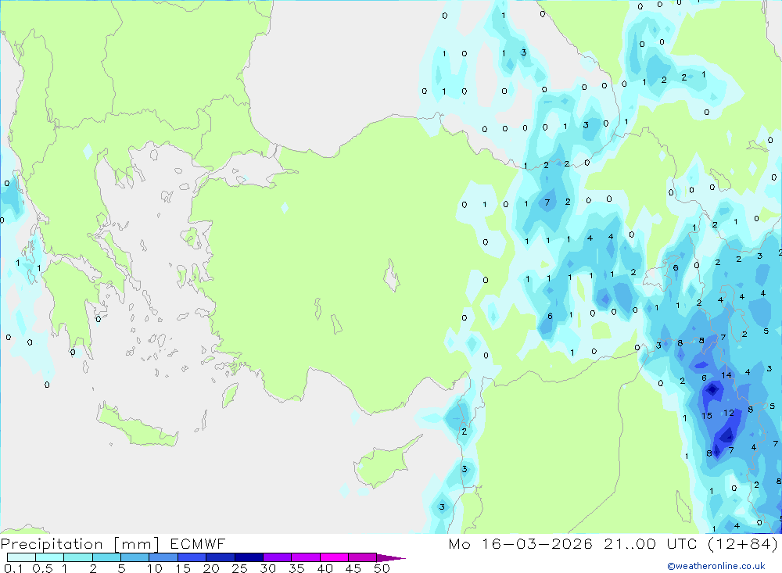Select the 30–35 mm purple legend segment
Screen dimensions: 782x573
(278, 557)
